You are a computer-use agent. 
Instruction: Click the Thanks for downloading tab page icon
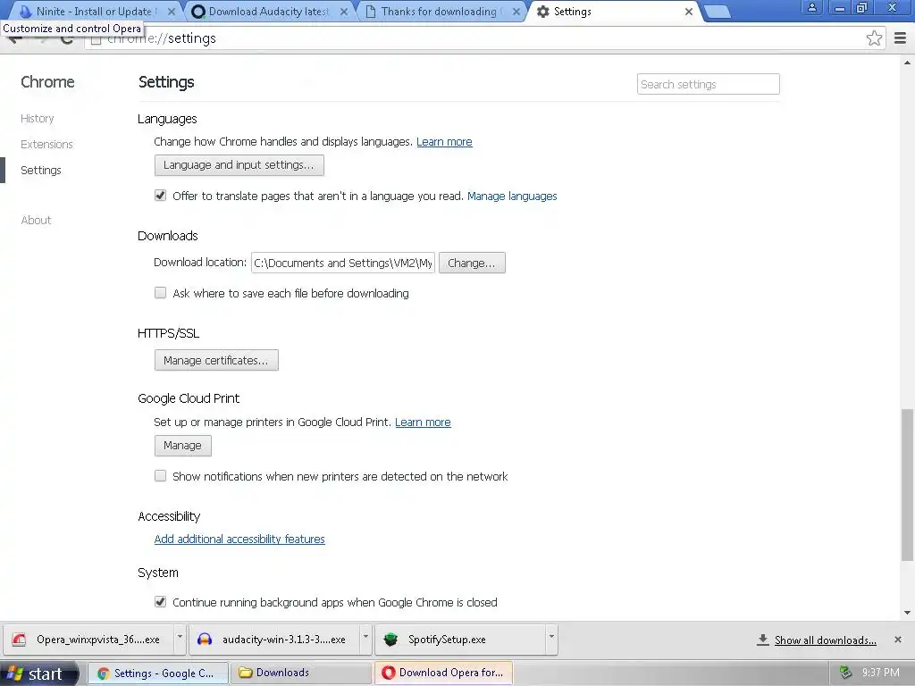click(x=371, y=12)
